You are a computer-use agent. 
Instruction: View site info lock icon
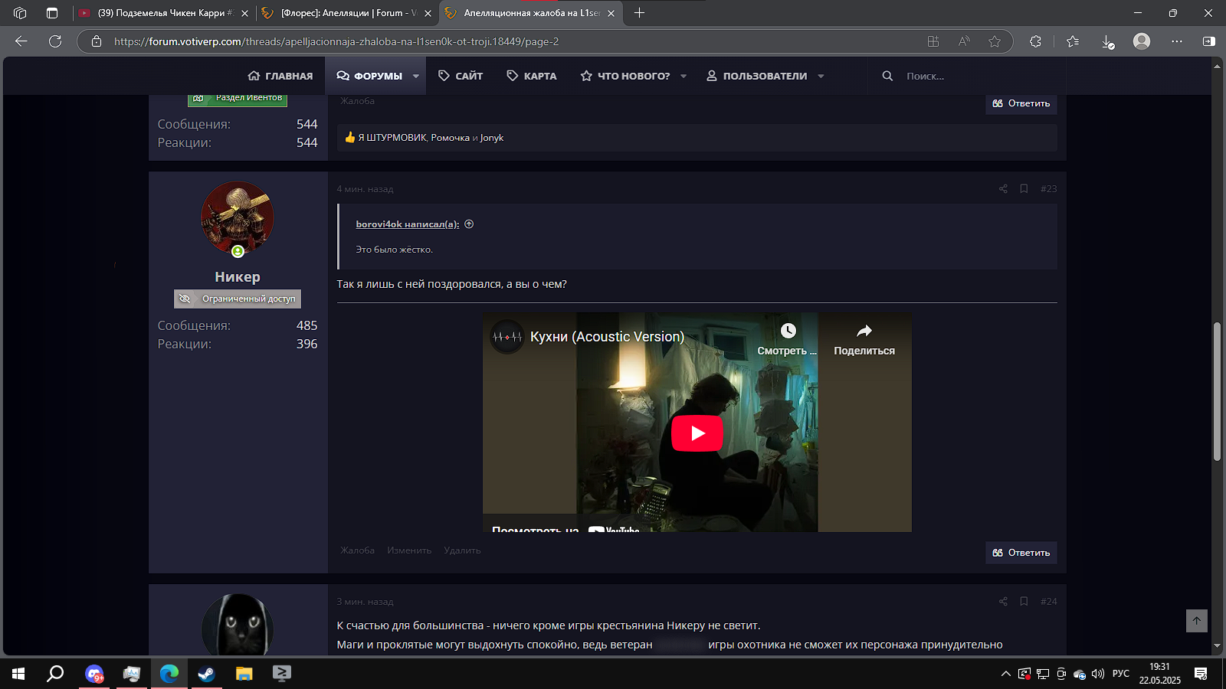click(x=97, y=41)
